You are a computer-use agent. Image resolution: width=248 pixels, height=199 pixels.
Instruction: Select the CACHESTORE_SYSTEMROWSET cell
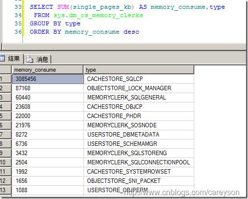click(139, 172)
